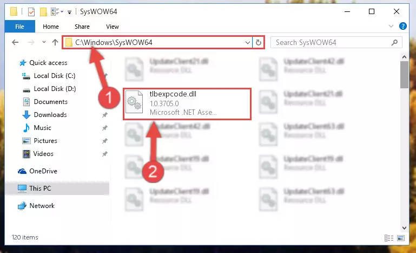Open Local Disk (D:) in sidebar
The width and height of the screenshot is (416, 253).
point(55,89)
